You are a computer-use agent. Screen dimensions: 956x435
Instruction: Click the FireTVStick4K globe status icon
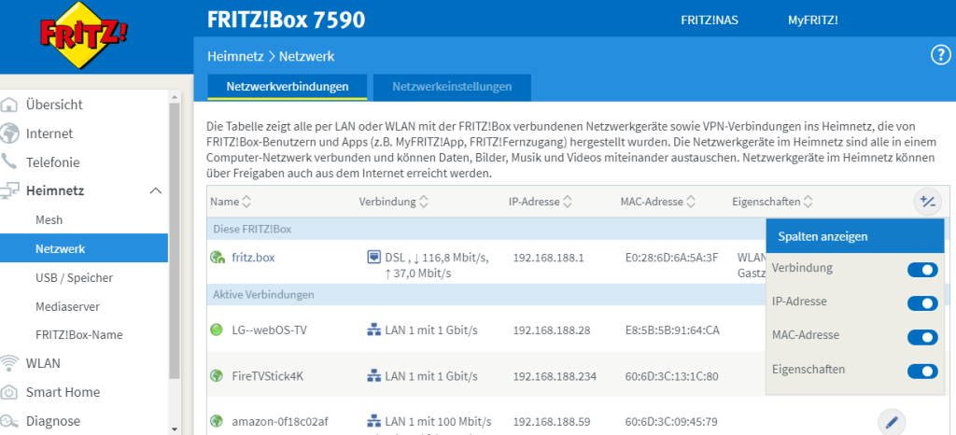coord(217,376)
